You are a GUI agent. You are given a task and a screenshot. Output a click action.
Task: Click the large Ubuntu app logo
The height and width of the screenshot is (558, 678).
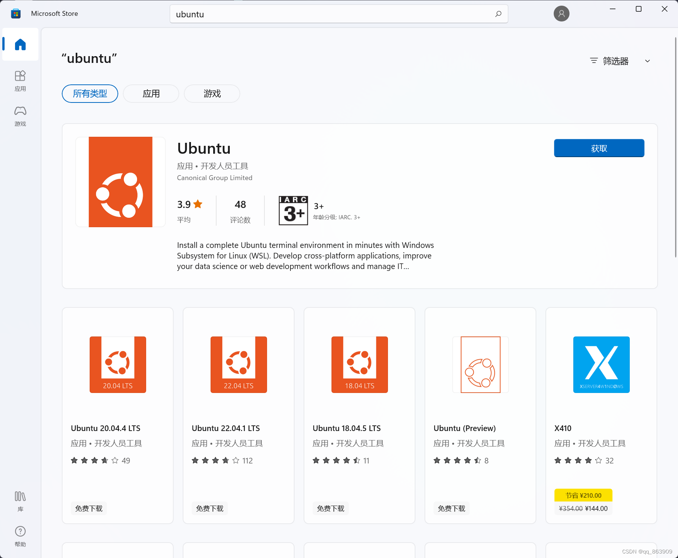click(x=121, y=182)
